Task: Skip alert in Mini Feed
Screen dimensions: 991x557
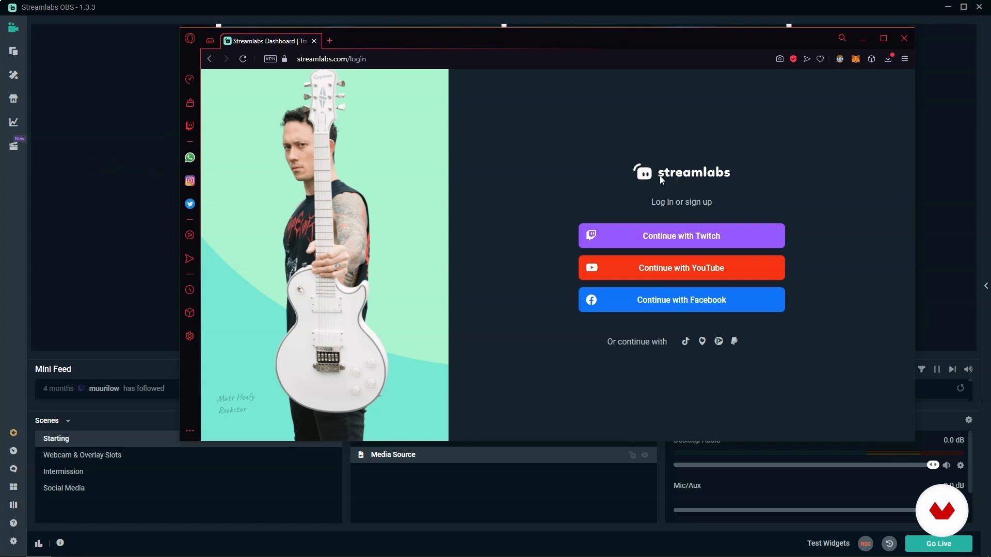Action: (952, 369)
